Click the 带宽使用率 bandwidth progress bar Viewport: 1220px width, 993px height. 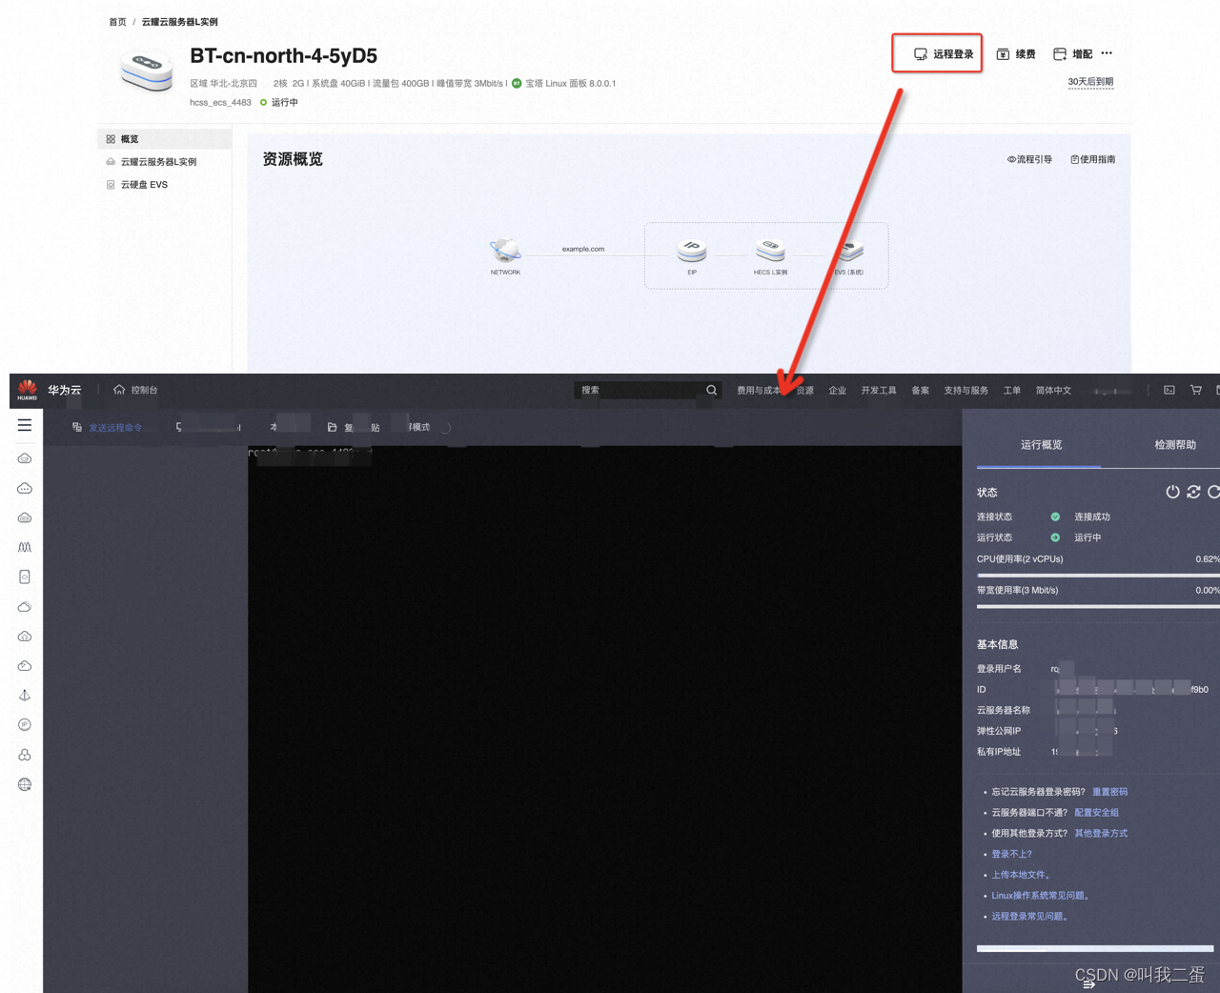[x=1098, y=606]
